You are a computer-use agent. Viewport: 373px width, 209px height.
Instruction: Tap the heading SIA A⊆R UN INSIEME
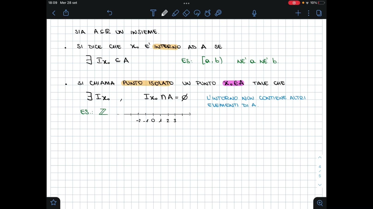pyautogui.click(x=117, y=32)
